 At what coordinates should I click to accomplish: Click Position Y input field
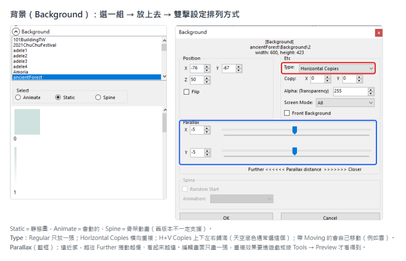(229, 68)
